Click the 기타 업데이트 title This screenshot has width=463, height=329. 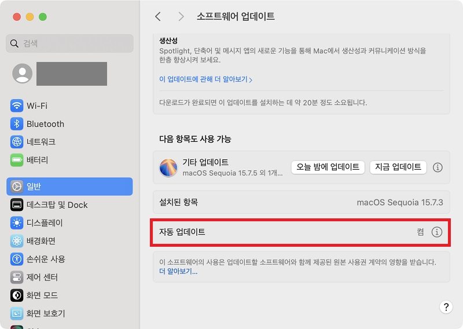pyautogui.click(x=205, y=162)
